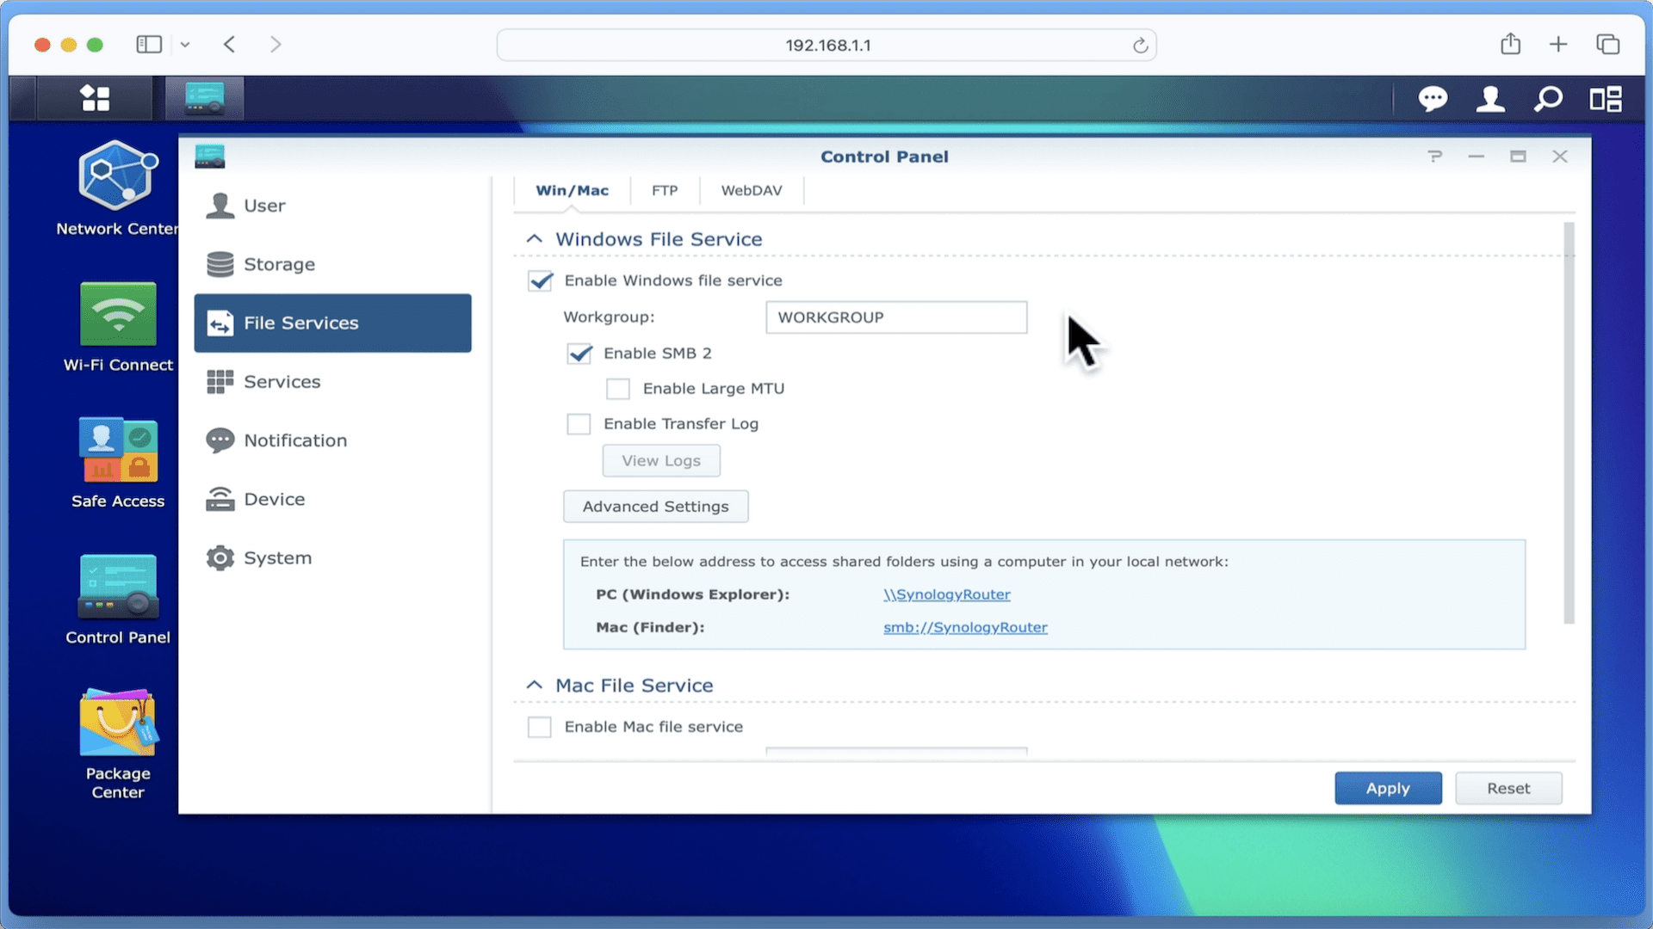Go back with Safari back arrow
The width and height of the screenshot is (1653, 929).
[x=229, y=44]
